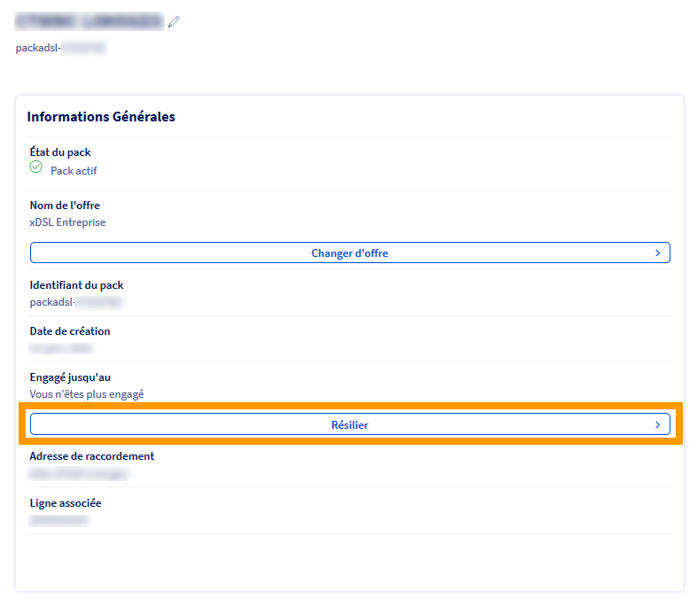Select the packadsl reference under the title

tap(60, 48)
